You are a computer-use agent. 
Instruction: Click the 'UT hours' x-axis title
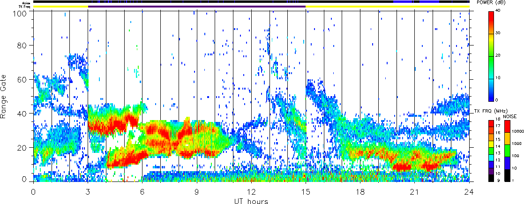coord(251,201)
